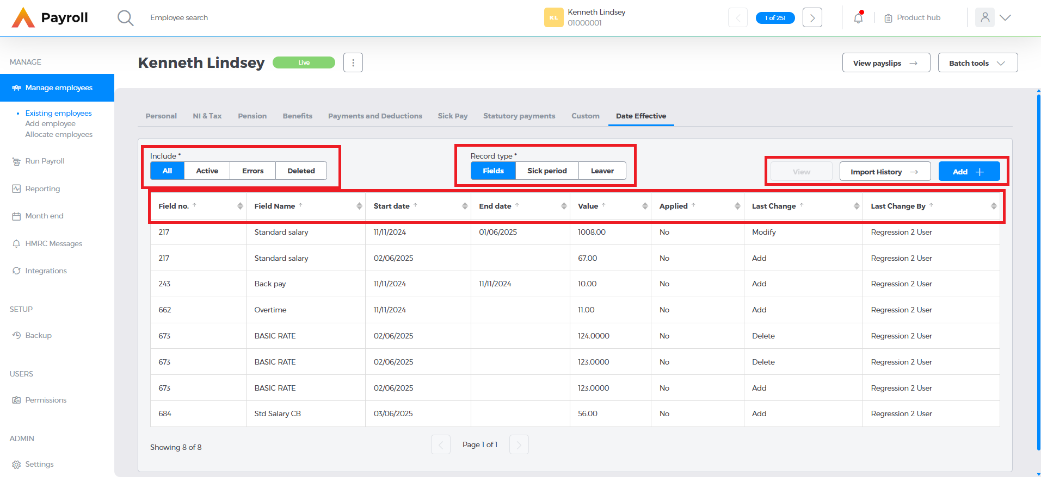This screenshot has width=1041, height=489.
Task: Click the Import History button
Action: click(x=885, y=172)
